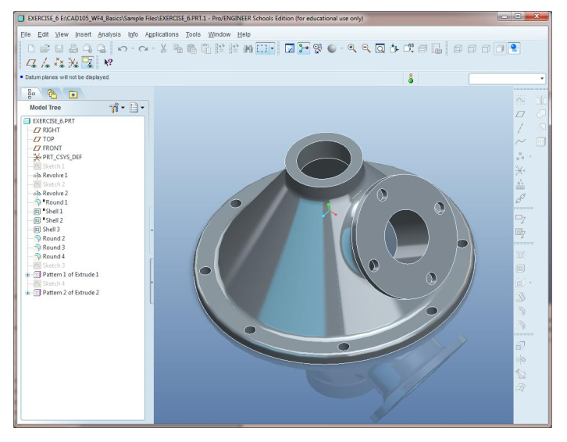This screenshot has height=442, width=567.
Task: Toggle datum planes display on/off
Action: 30,62
